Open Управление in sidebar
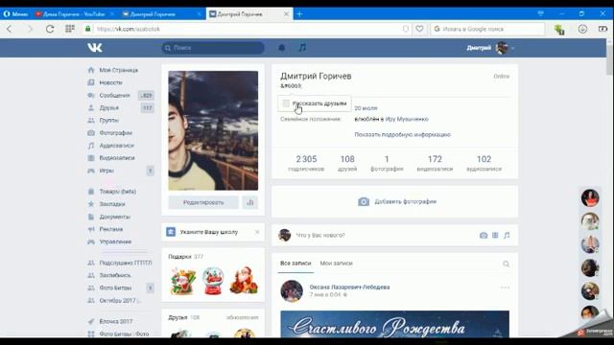The image size is (614, 345). coord(115,241)
